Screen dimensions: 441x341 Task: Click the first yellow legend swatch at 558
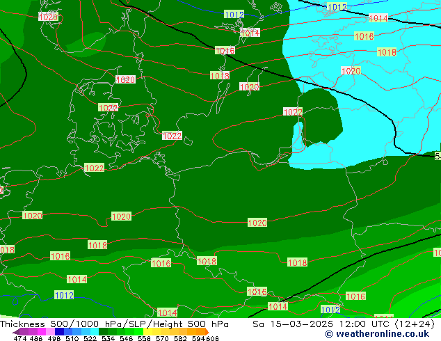click(147, 332)
